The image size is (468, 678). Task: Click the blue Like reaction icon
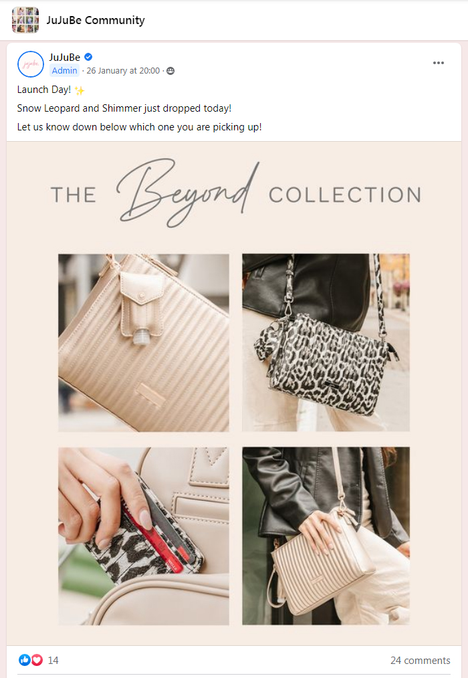[x=25, y=660]
